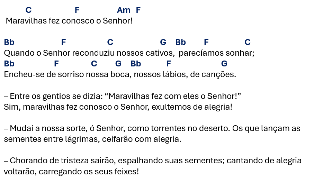The width and height of the screenshot is (323, 192).
Task: Click the C chord above 'Maravilhas'
Action: [x=29, y=10]
